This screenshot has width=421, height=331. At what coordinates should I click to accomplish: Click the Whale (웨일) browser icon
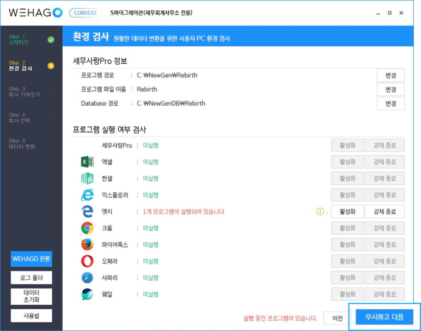(87, 294)
